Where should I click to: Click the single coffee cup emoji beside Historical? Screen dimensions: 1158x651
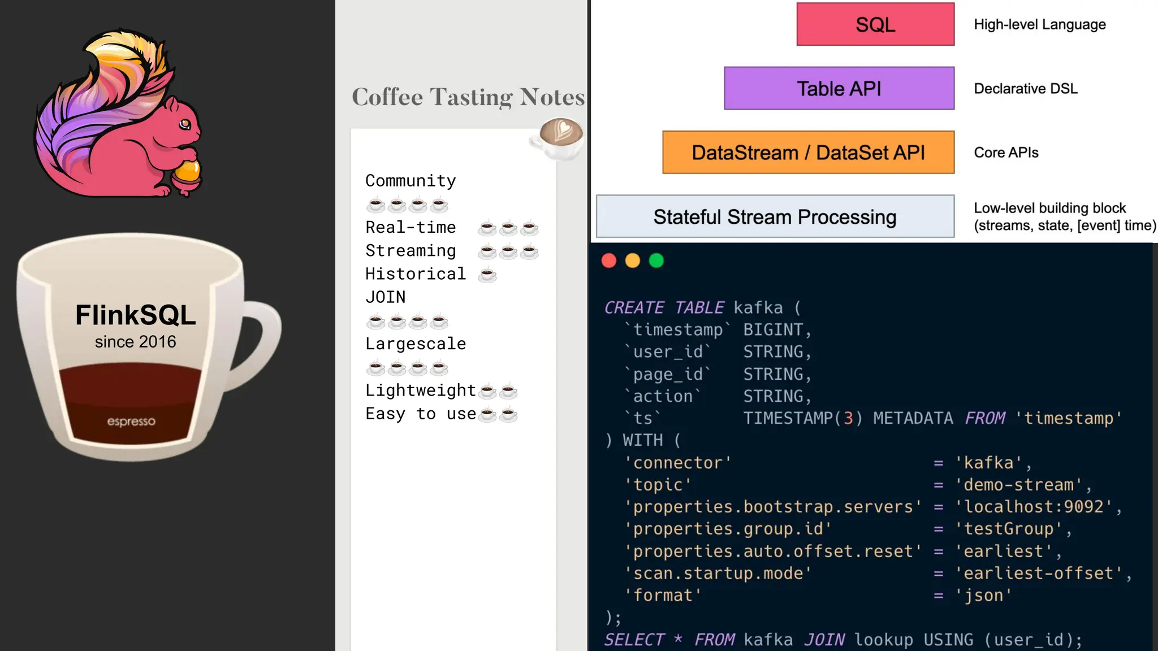487,275
